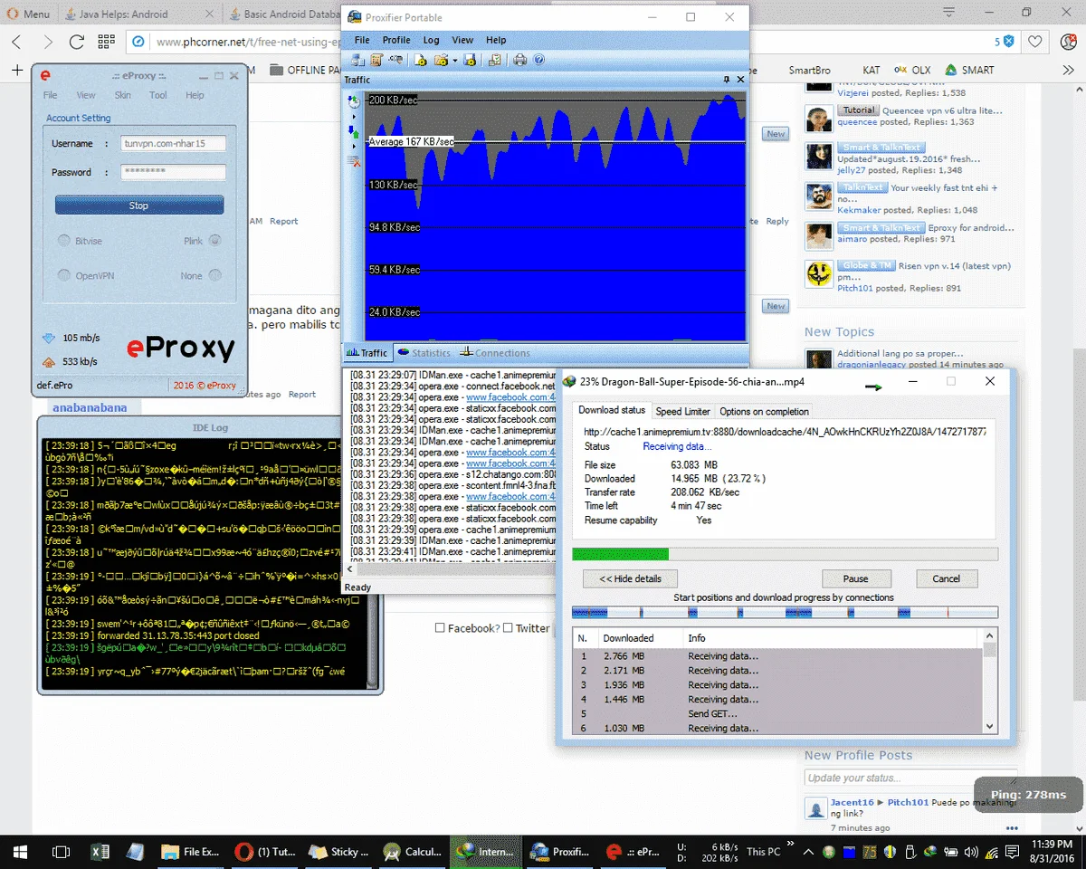1086x869 pixels.
Task: Click Opera reload page icon
Action: [77, 42]
